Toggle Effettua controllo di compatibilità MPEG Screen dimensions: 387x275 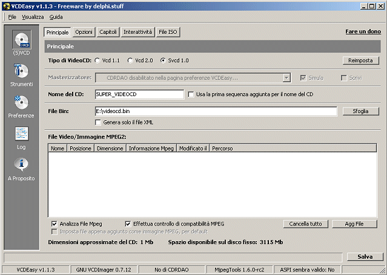click(128, 224)
